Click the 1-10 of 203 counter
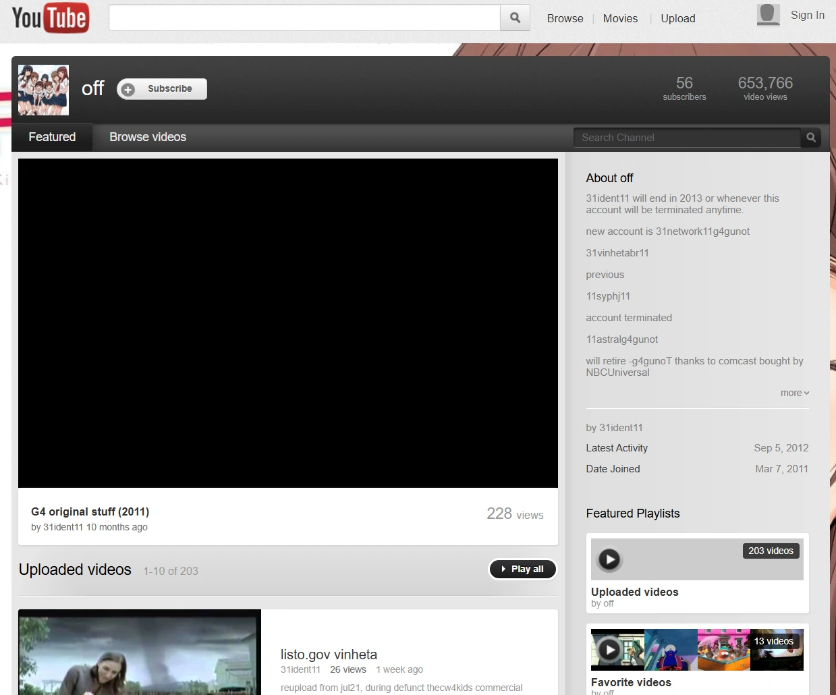The image size is (836, 695). point(171,571)
